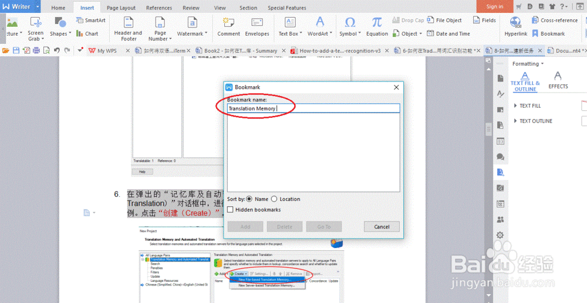Image resolution: width=587 pixels, height=303 pixels.
Task: Insert a SmartArt graphic
Action: (90, 20)
